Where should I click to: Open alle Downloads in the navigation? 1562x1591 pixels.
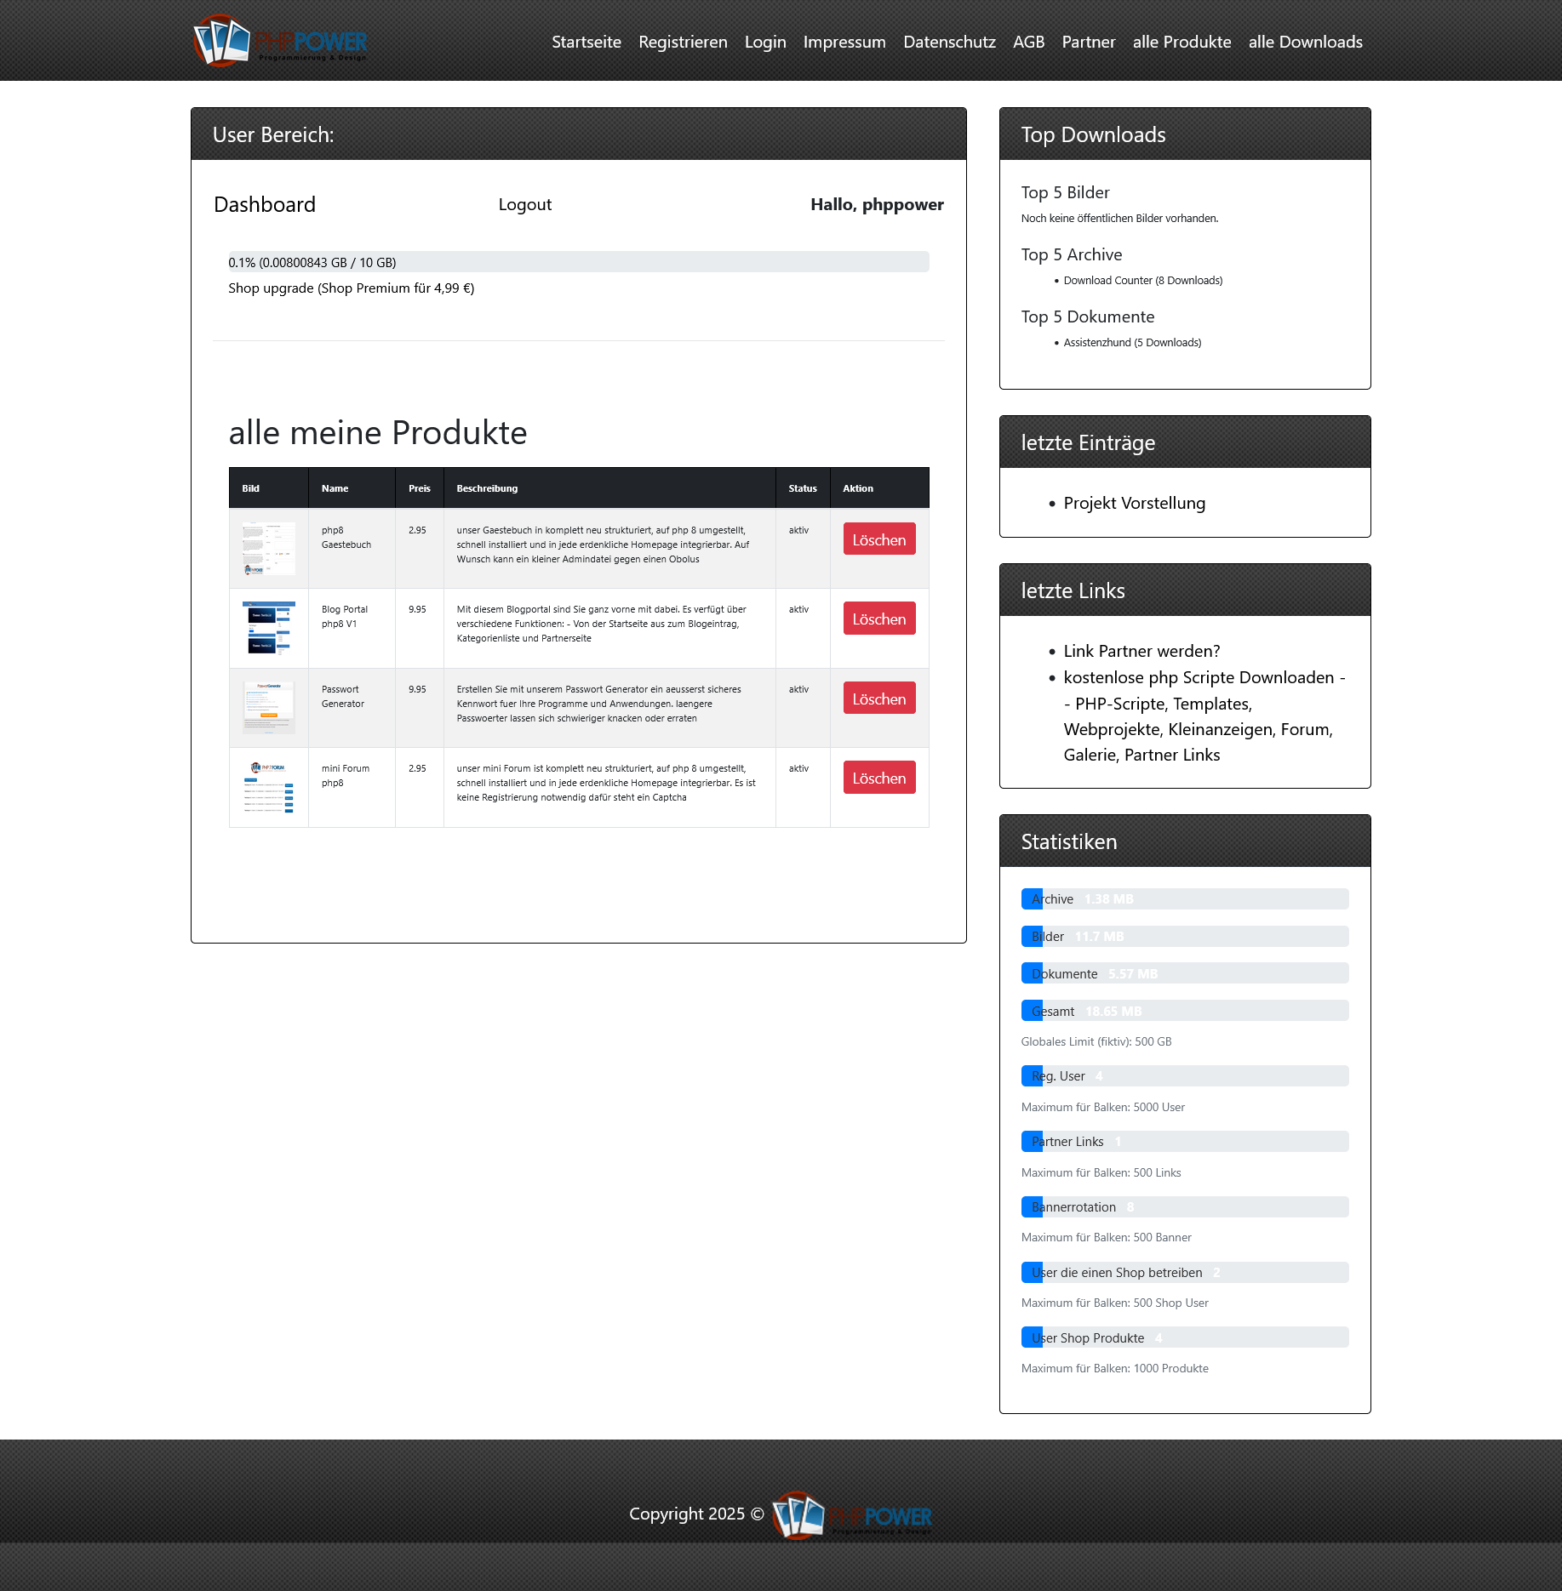point(1305,42)
